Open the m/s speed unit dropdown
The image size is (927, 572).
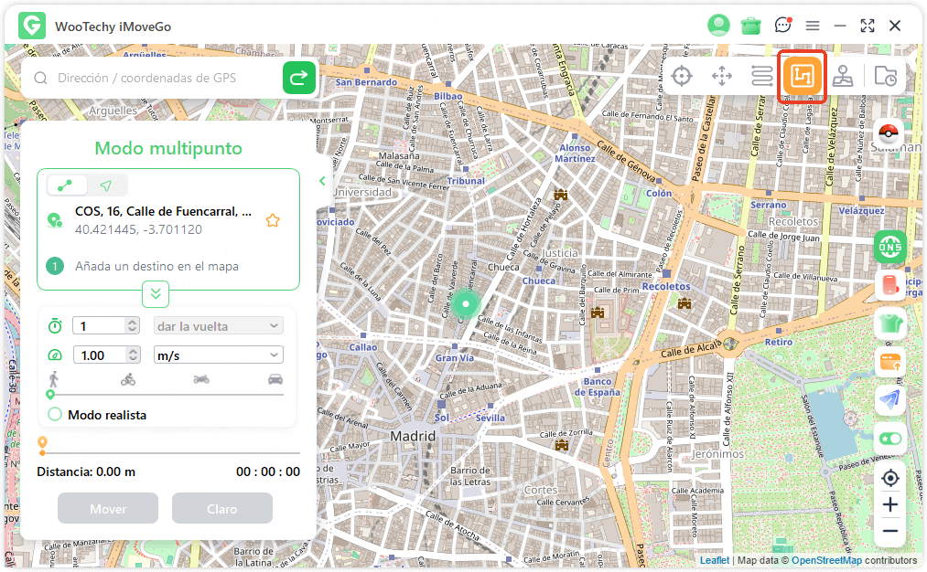(218, 355)
